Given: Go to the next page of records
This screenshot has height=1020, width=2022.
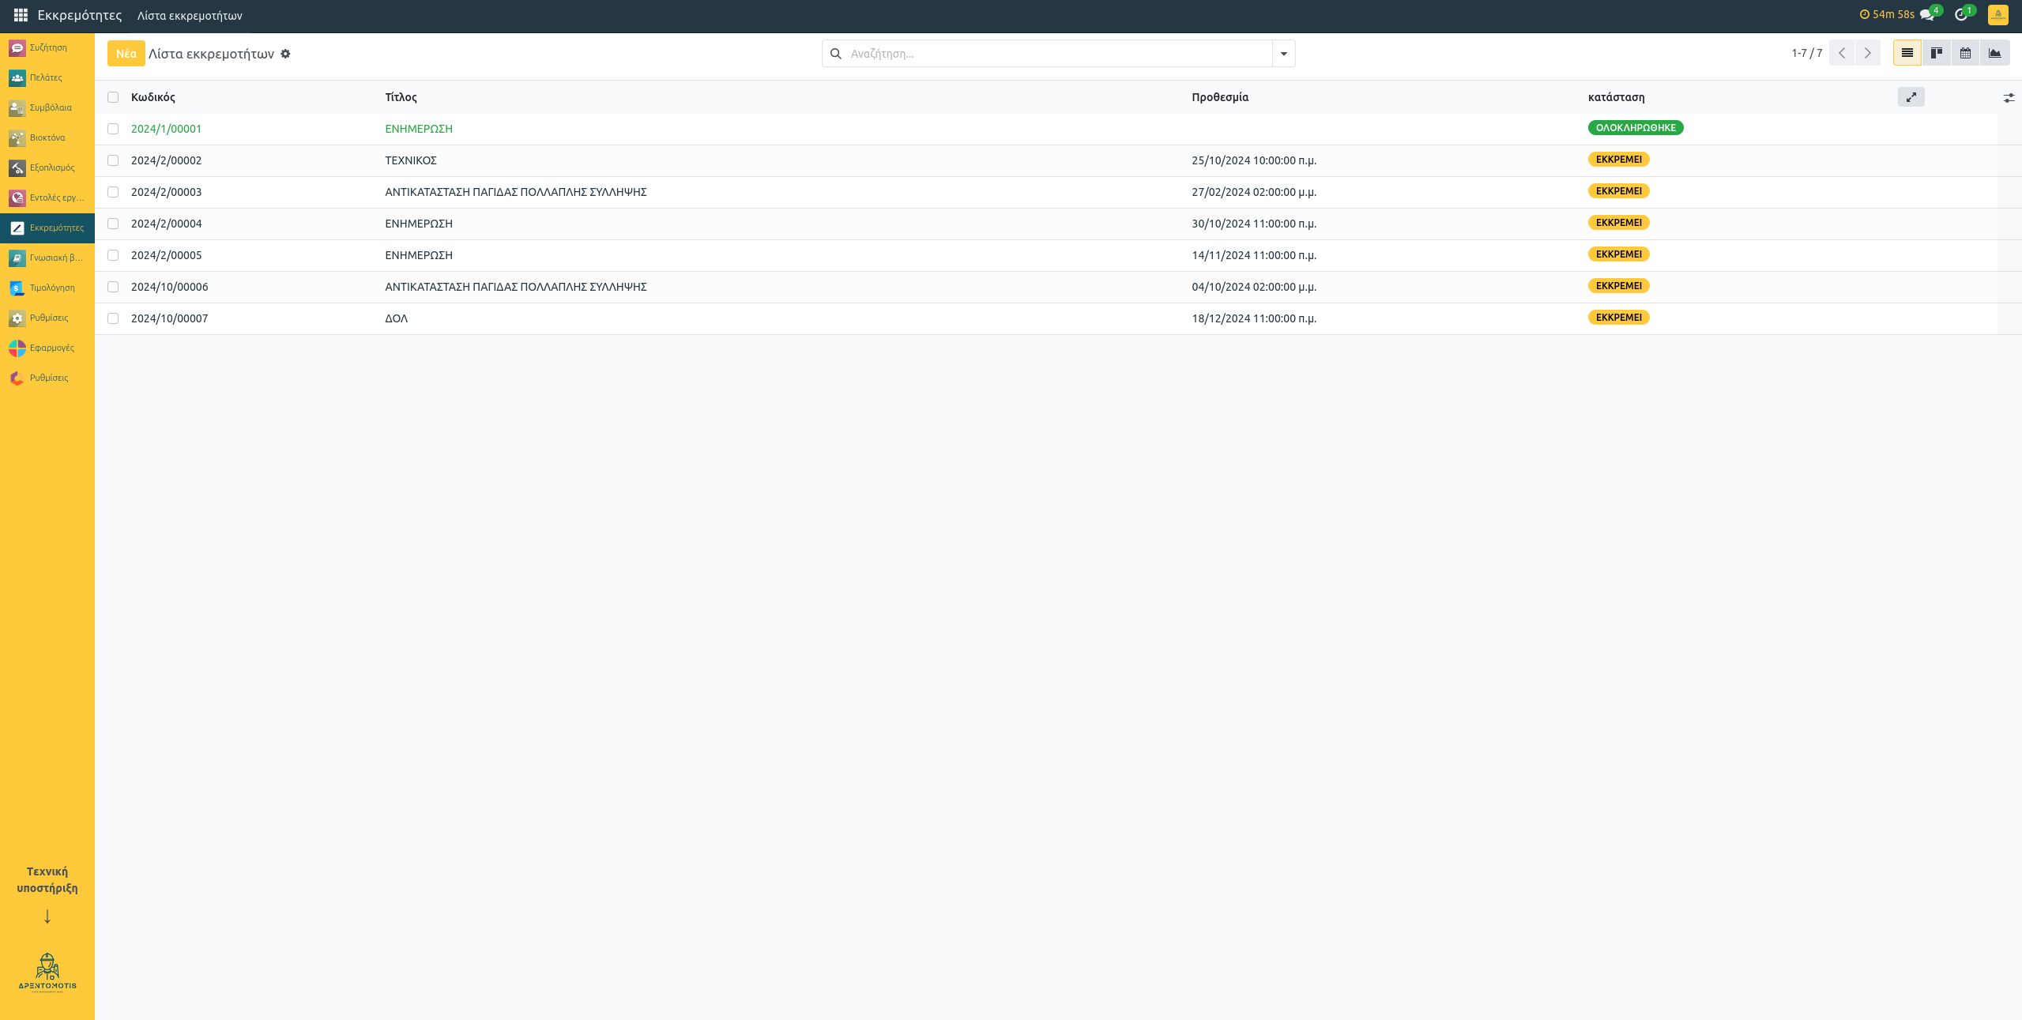Looking at the screenshot, I should point(1867,53).
